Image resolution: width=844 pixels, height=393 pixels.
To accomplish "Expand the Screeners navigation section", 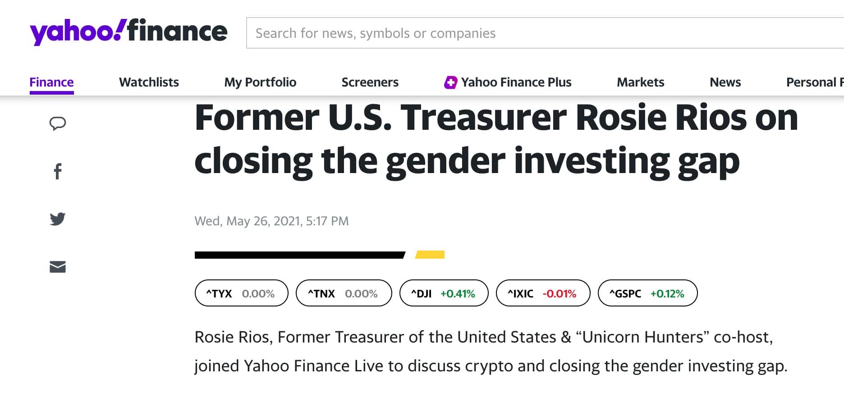I will point(370,82).
